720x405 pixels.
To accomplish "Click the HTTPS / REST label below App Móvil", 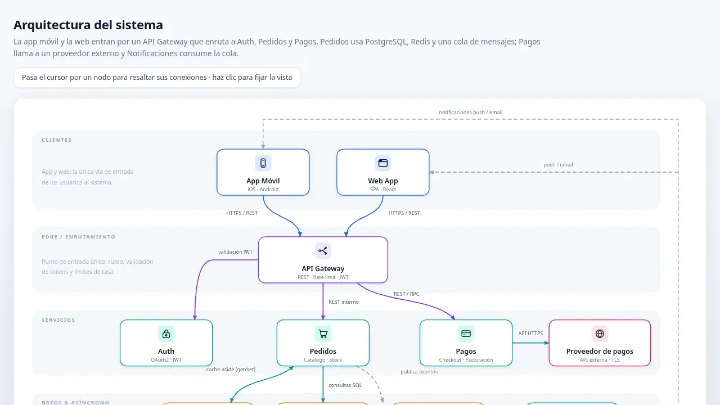I will [242, 213].
